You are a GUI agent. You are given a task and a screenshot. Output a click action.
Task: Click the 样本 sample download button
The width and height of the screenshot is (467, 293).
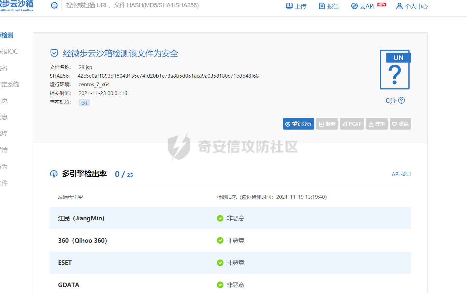(x=377, y=124)
